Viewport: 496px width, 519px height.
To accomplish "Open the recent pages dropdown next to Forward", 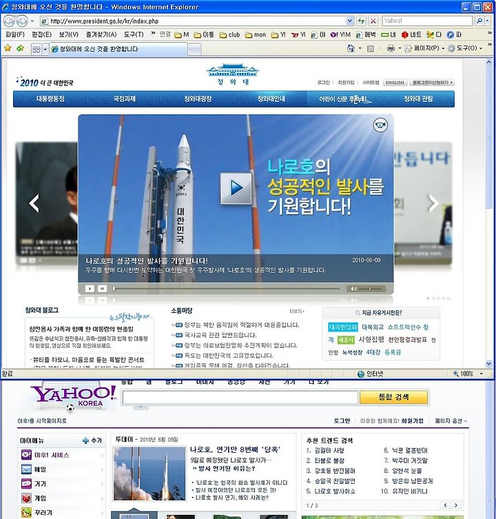I will point(32,21).
